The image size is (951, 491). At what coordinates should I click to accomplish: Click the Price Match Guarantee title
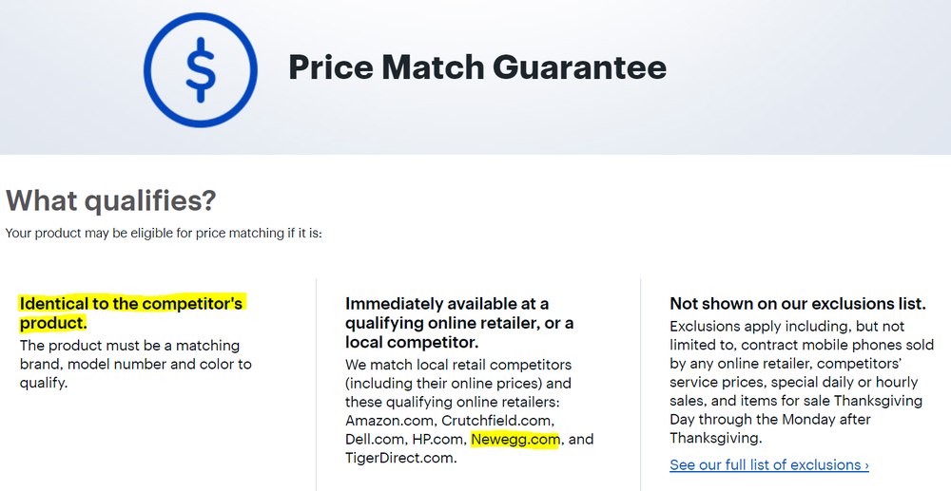click(477, 68)
